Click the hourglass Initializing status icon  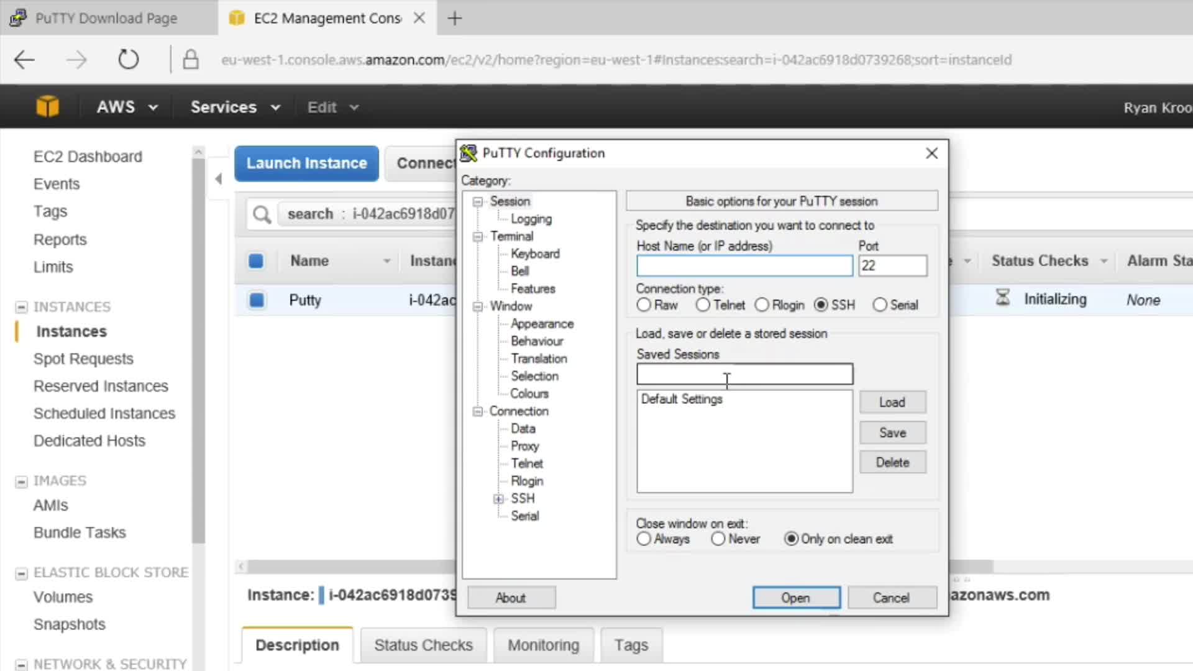pyautogui.click(x=1002, y=298)
